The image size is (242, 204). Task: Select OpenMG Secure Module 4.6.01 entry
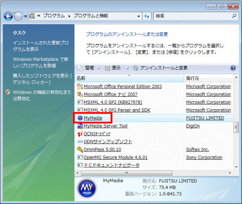pos(115,157)
